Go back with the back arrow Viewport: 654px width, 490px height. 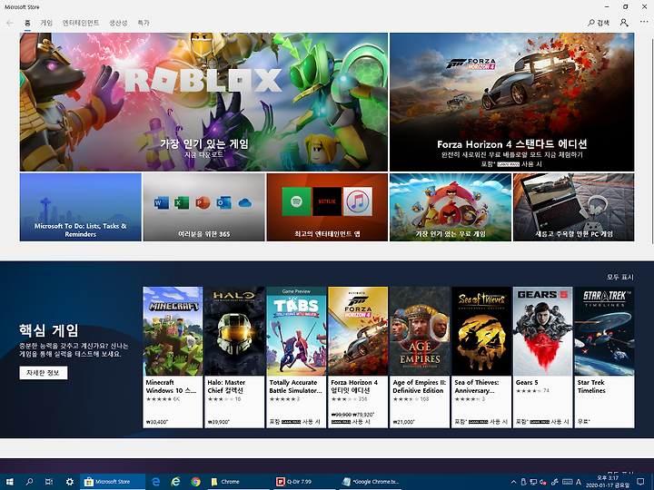click(x=10, y=23)
